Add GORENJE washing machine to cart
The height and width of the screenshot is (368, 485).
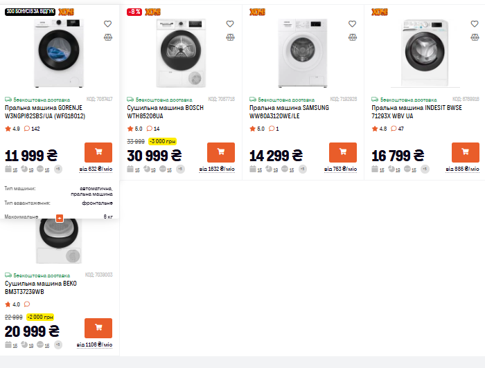[x=98, y=152]
